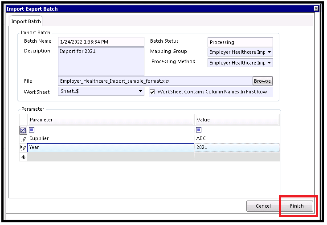Close the Import Export Batch dialog
The height and width of the screenshot is (225, 327).
point(316,8)
